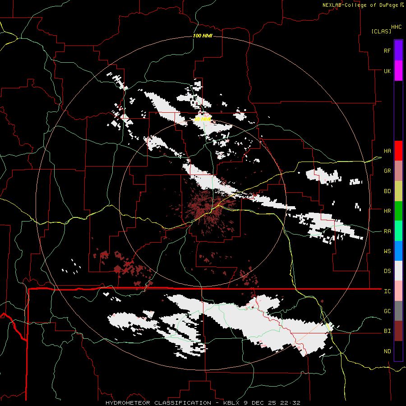Viewport: 406px width, 406px height.
Task: Select the DS white legend swatch
Action: pos(398,271)
